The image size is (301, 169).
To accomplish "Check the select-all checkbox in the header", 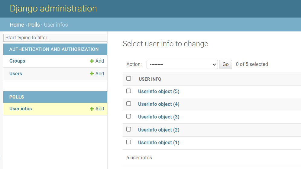I will click(x=129, y=79).
